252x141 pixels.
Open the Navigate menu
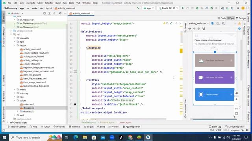[31, 3]
